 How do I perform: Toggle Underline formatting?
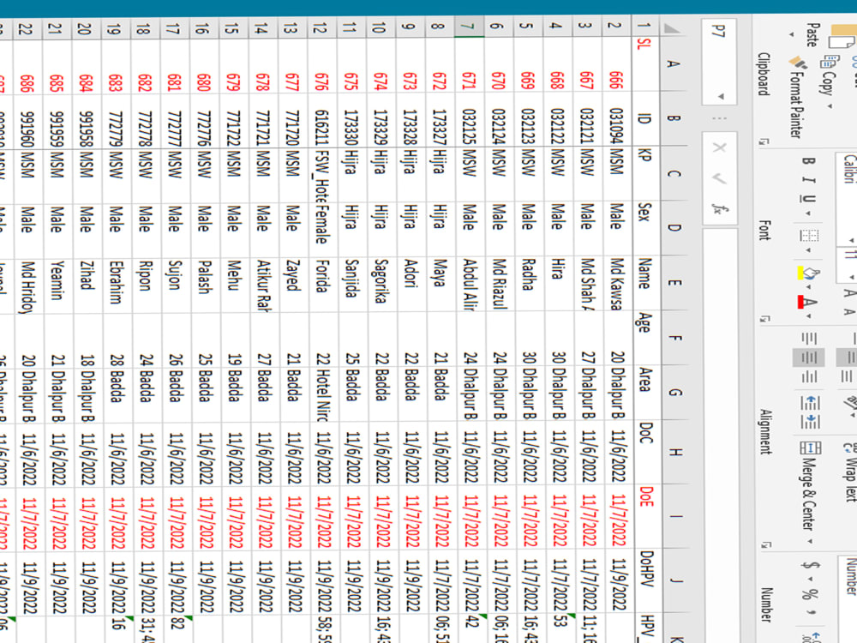coord(807,198)
